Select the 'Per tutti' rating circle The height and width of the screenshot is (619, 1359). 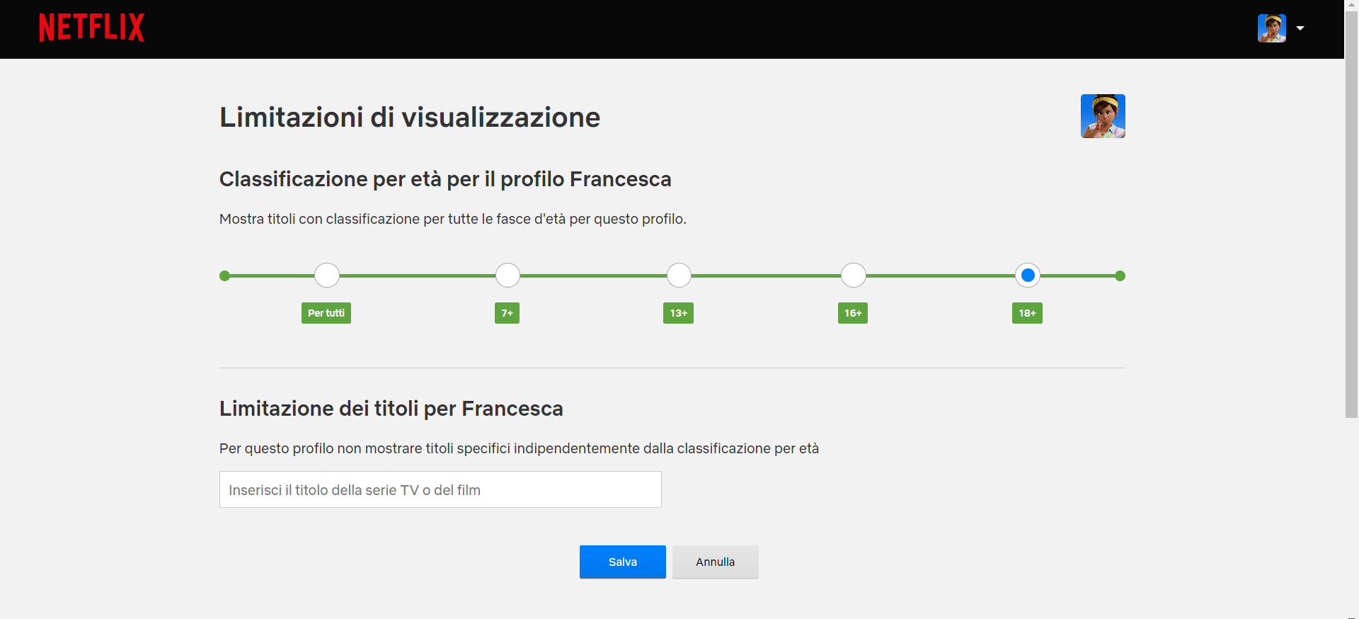(326, 276)
